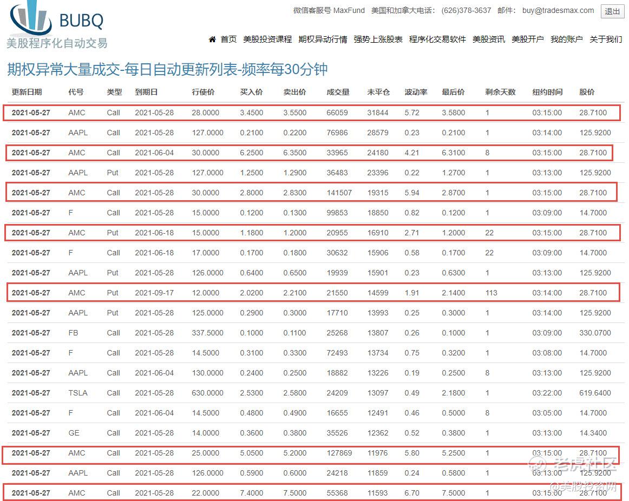Click the email buy@tradesmax.com
The image size is (629, 501).
(558, 10)
